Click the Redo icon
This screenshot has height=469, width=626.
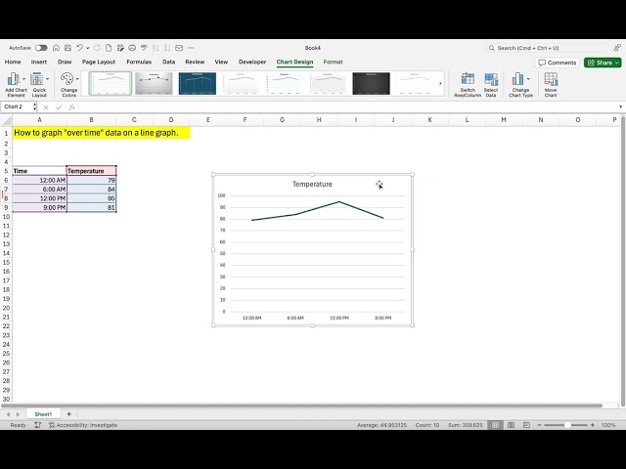pos(97,48)
